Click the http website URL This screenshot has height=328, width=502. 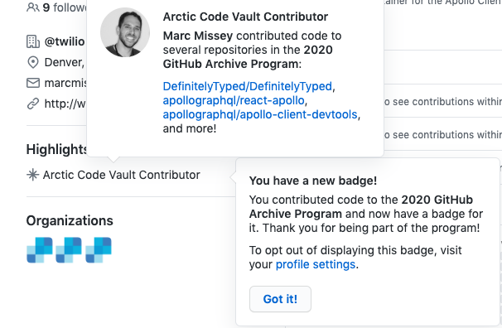65,104
